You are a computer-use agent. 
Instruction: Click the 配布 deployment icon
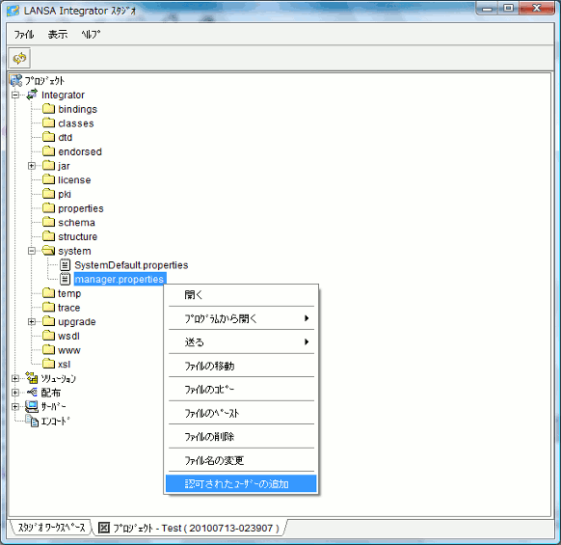click(32, 392)
